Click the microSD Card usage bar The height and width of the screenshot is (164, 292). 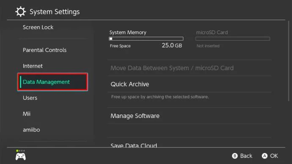[x=233, y=39]
